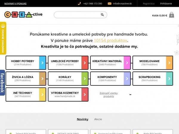Open the Scrapbooking category

pos(153,79)
